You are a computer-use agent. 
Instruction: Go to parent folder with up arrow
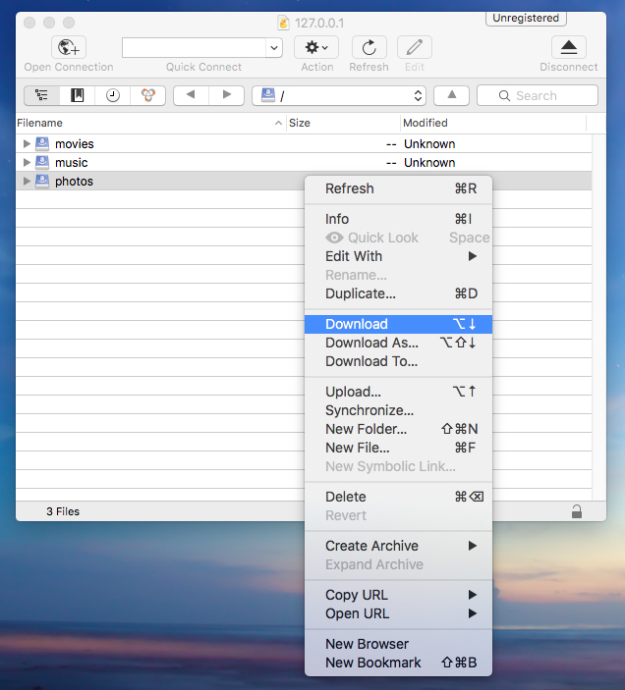[451, 95]
